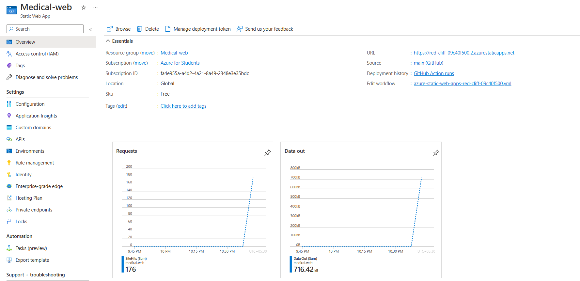Click here to add tags link
Image resolution: width=580 pixels, height=281 pixels.
click(183, 106)
